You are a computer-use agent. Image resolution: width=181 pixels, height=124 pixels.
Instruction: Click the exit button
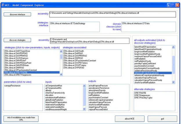[162, 119]
